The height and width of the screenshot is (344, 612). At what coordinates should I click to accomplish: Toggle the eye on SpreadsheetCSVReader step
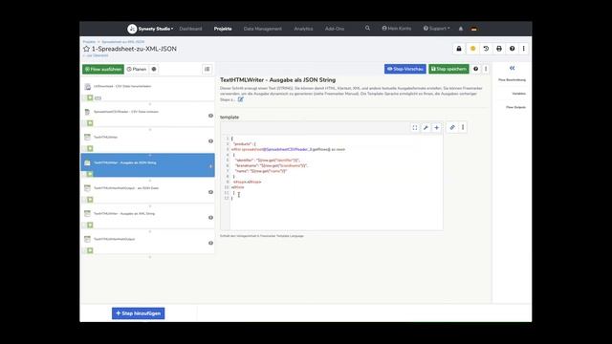(x=210, y=116)
